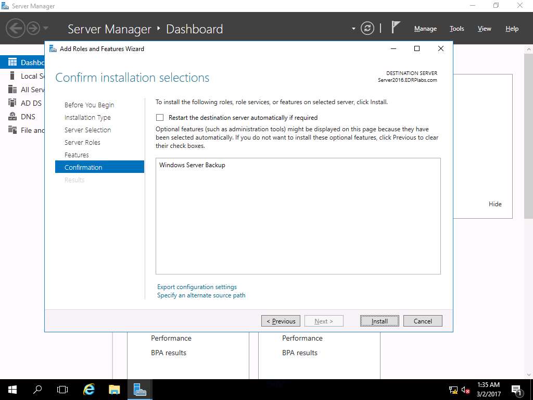Open File and Storage Services icon
The height and width of the screenshot is (400, 533).
pos(12,130)
